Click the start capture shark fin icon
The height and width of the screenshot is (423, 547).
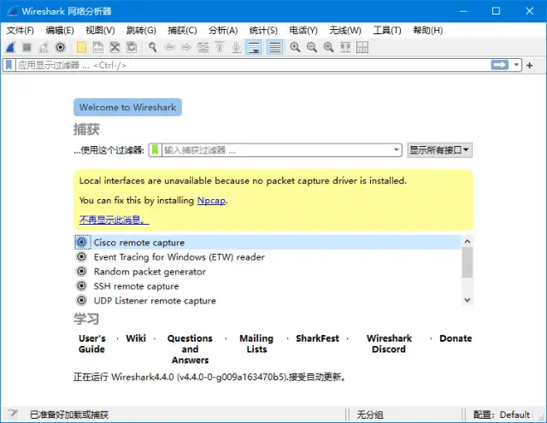click(10, 48)
